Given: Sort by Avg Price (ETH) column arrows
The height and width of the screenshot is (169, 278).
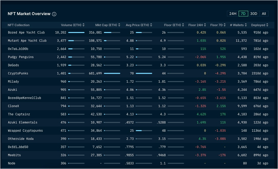Looking at the screenshot, I should point(151,25).
